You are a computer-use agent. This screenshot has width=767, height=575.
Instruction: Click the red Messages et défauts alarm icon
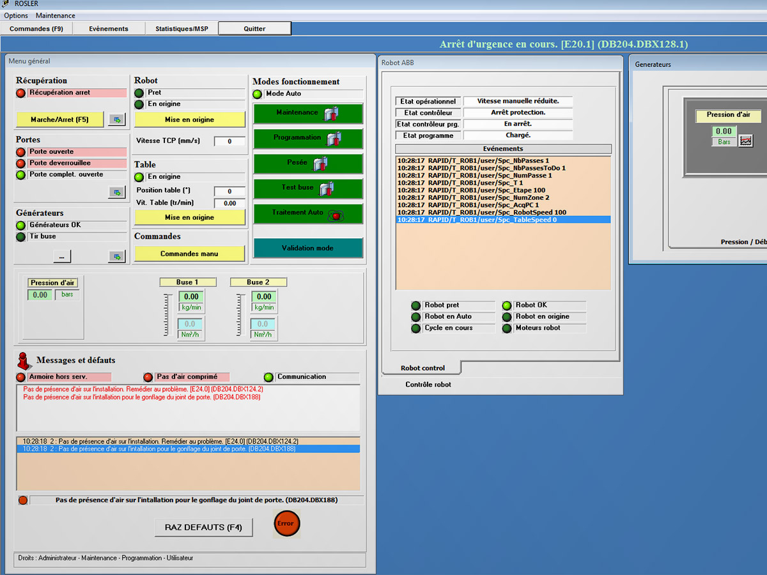(24, 360)
